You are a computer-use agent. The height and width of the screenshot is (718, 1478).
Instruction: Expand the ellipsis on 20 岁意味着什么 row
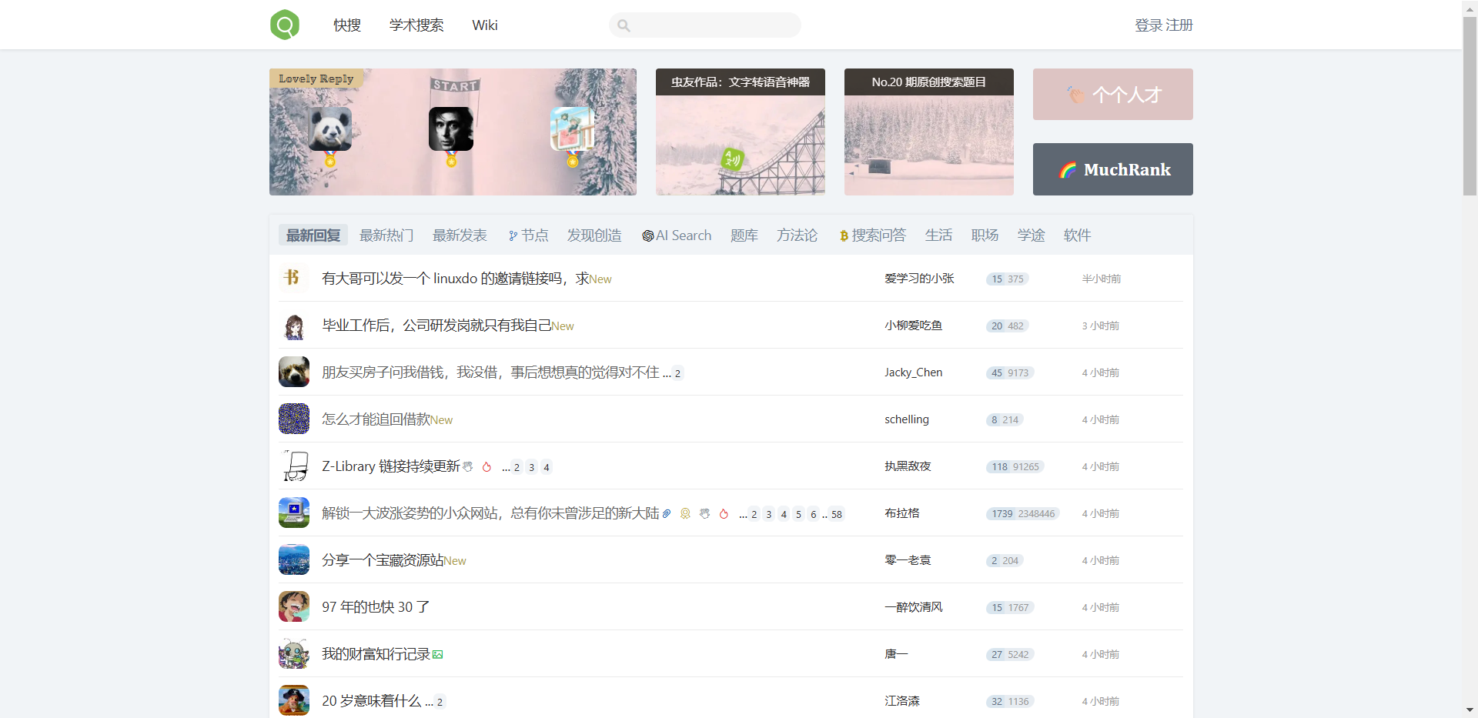point(428,702)
